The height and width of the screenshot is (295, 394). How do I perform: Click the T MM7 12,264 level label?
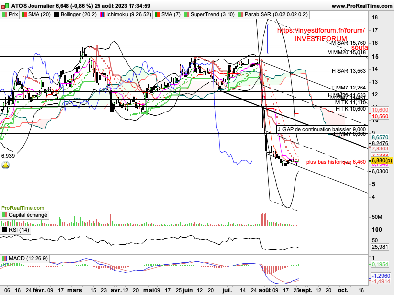[349, 88]
